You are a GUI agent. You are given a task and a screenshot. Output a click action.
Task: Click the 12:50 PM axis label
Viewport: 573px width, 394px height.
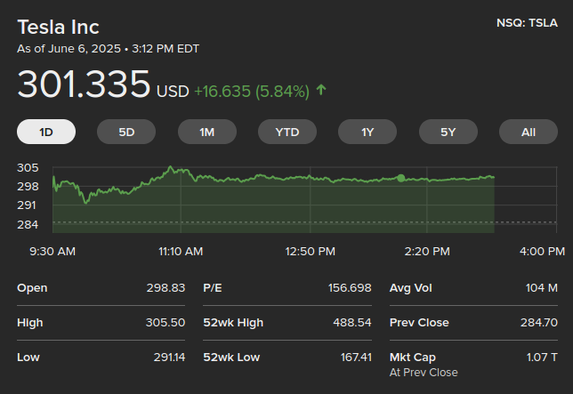[x=311, y=251]
